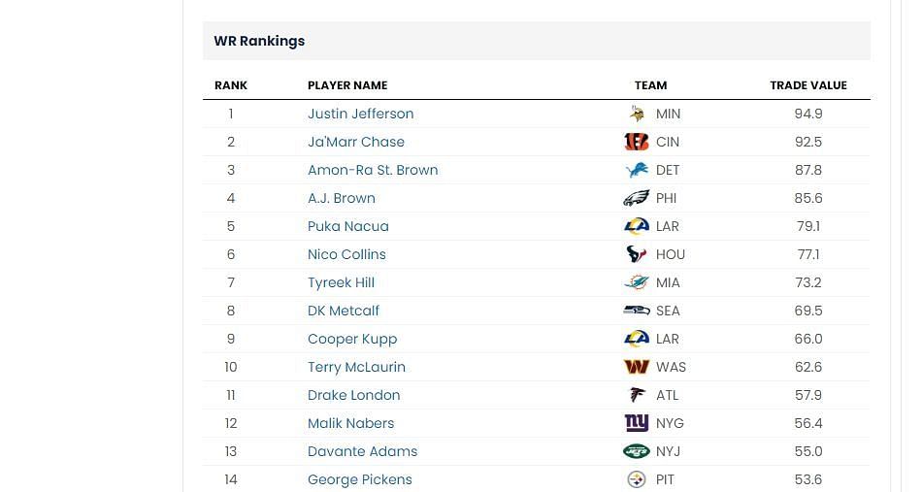Click the Cincinnati Bengals team logo
The width and height of the screenshot is (922, 492).
637,142
